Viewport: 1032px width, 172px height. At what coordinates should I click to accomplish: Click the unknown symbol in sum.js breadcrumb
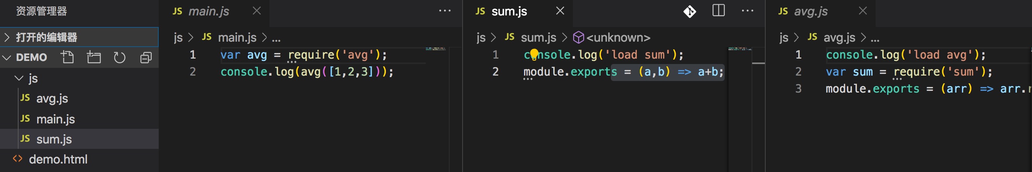coord(618,37)
